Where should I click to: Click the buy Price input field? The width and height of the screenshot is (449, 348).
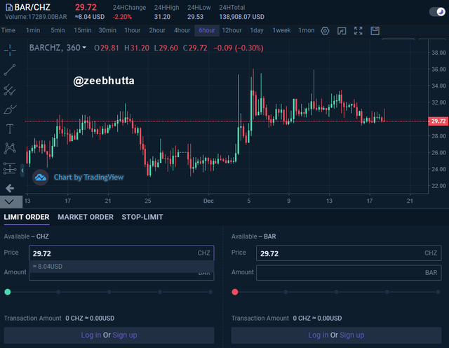[121, 253]
